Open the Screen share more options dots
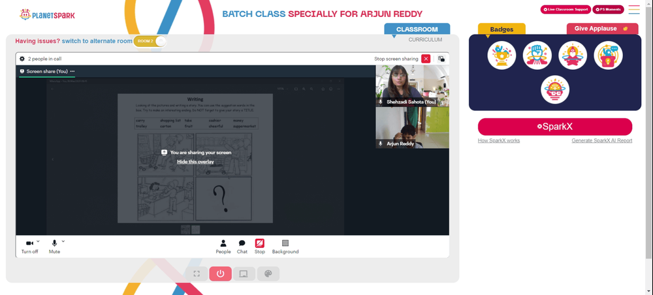This screenshot has height=295, width=653. [x=72, y=71]
